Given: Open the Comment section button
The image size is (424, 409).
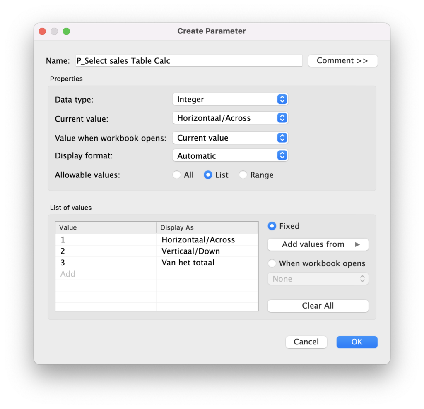Looking at the screenshot, I should coord(342,61).
